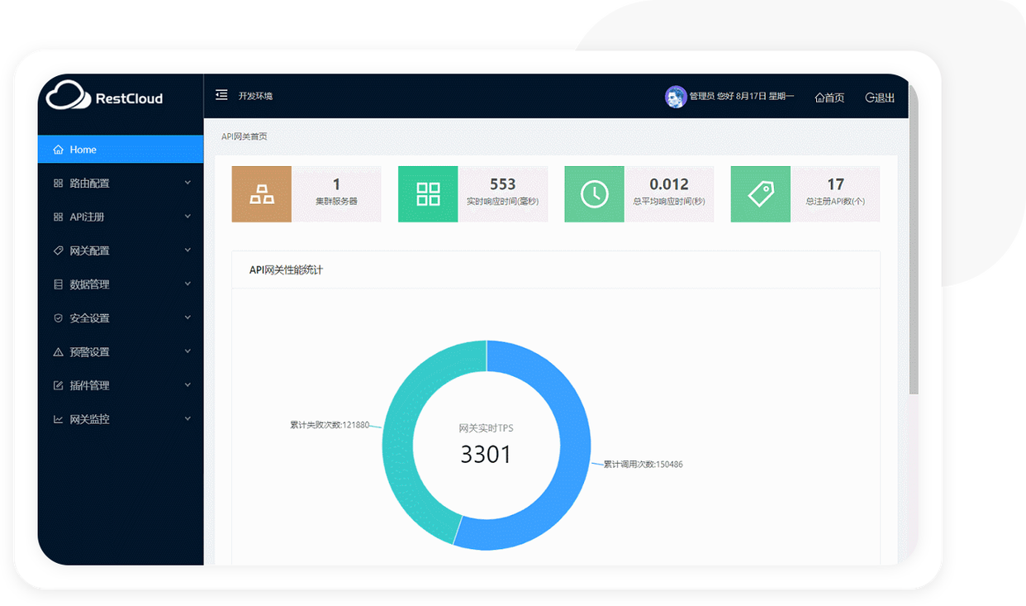Click the 总平均响应时间 clock icon tile

pyautogui.click(x=595, y=194)
